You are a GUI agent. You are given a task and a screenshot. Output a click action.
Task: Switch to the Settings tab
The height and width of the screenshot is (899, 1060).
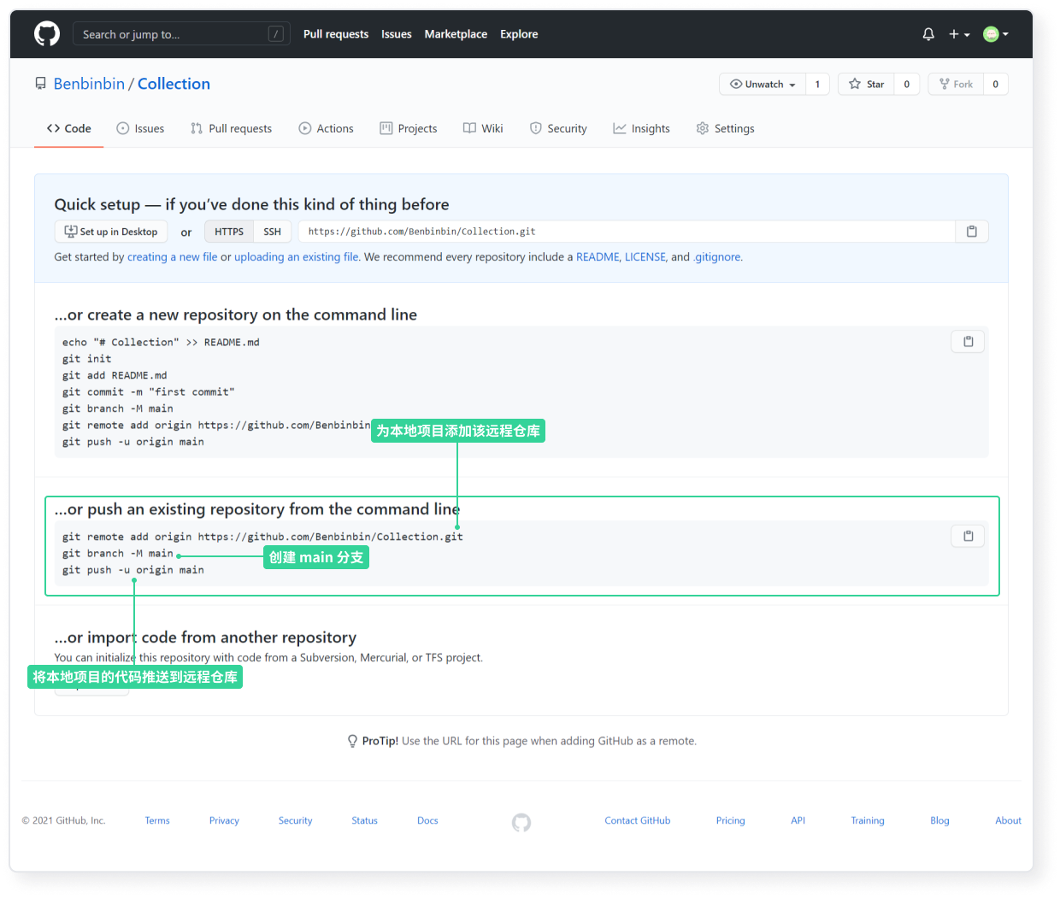pyautogui.click(x=725, y=128)
